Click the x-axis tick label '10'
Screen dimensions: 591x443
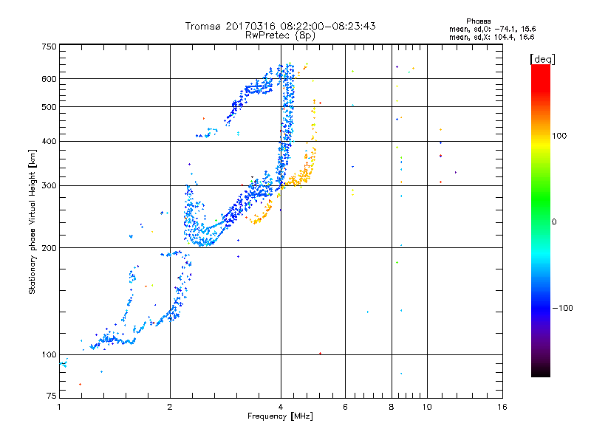coord(427,407)
